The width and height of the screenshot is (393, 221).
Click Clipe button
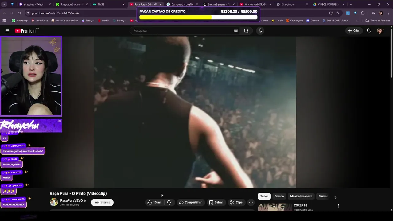point(236,202)
